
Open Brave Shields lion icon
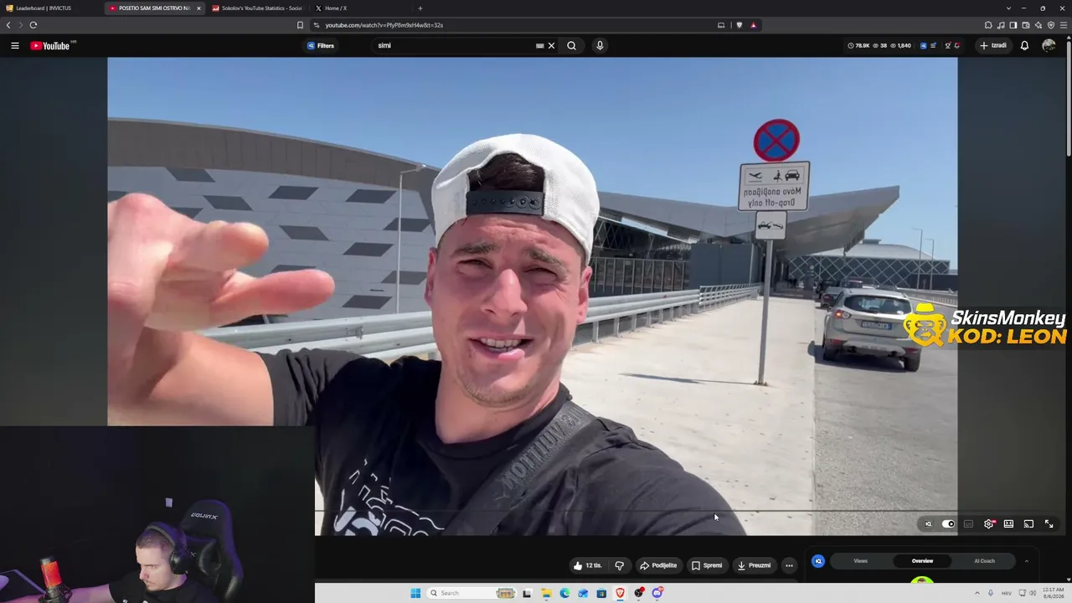click(x=740, y=25)
